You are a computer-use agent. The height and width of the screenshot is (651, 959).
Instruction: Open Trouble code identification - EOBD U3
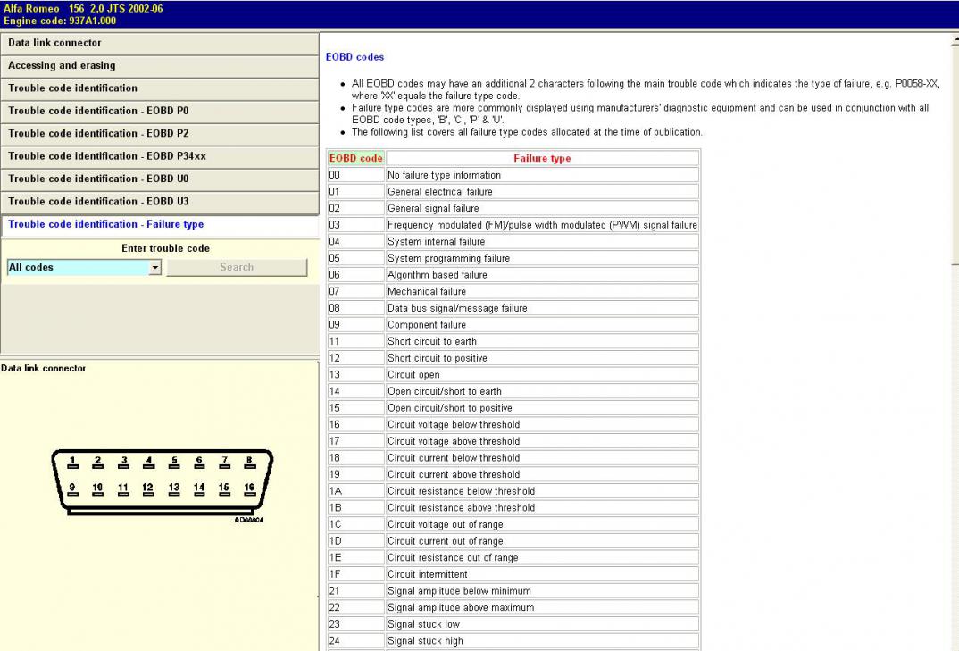pyautogui.click(x=160, y=202)
